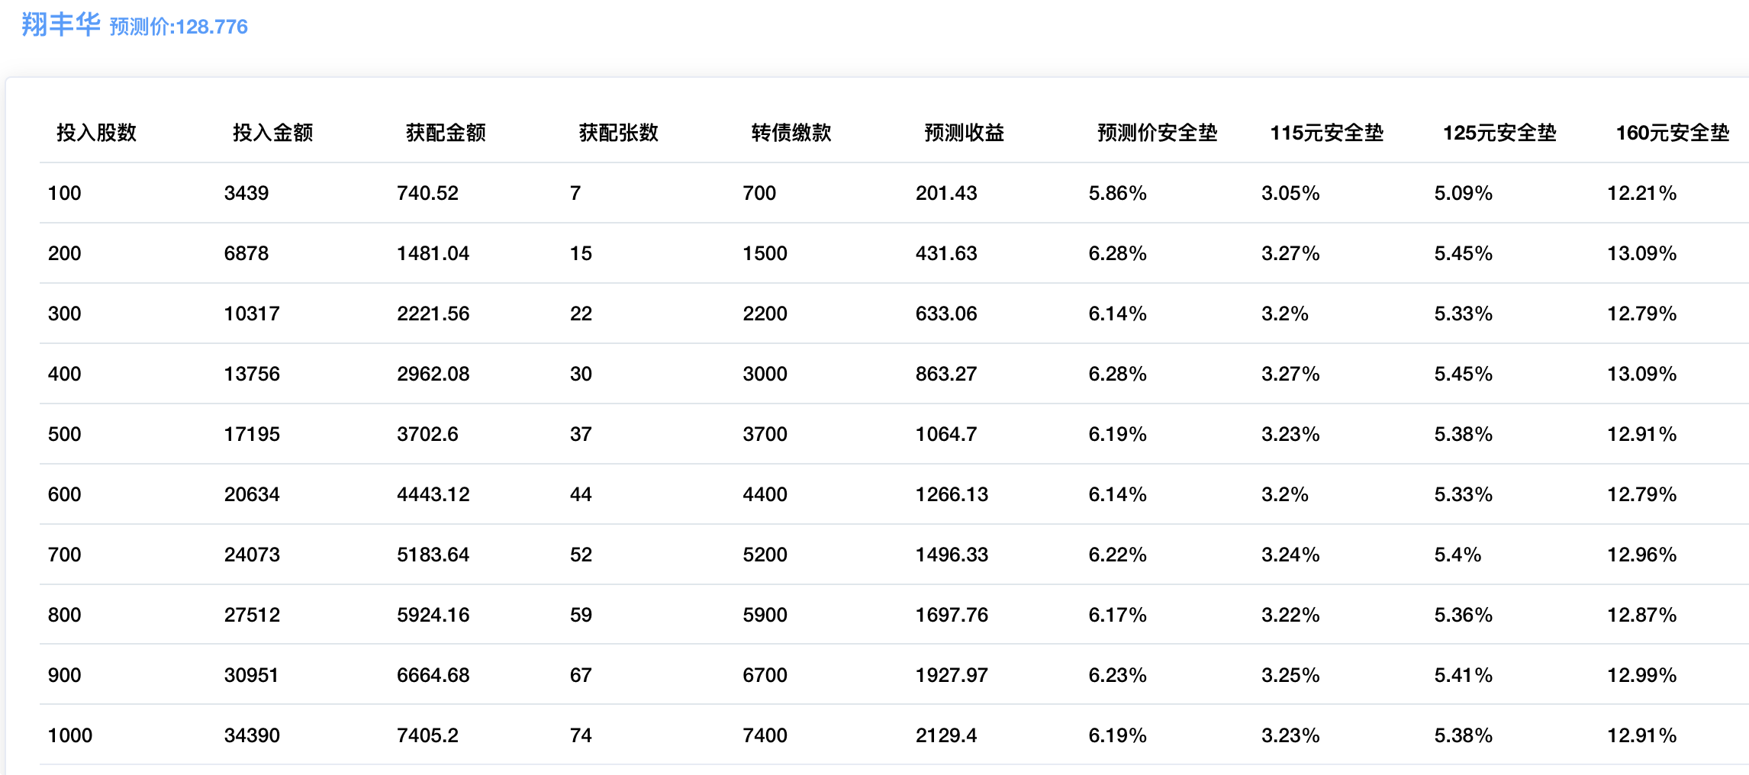The height and width of the screenshot is (775, 1749).
Task: Click the 获配张数 column header
Action: point(618,133)
